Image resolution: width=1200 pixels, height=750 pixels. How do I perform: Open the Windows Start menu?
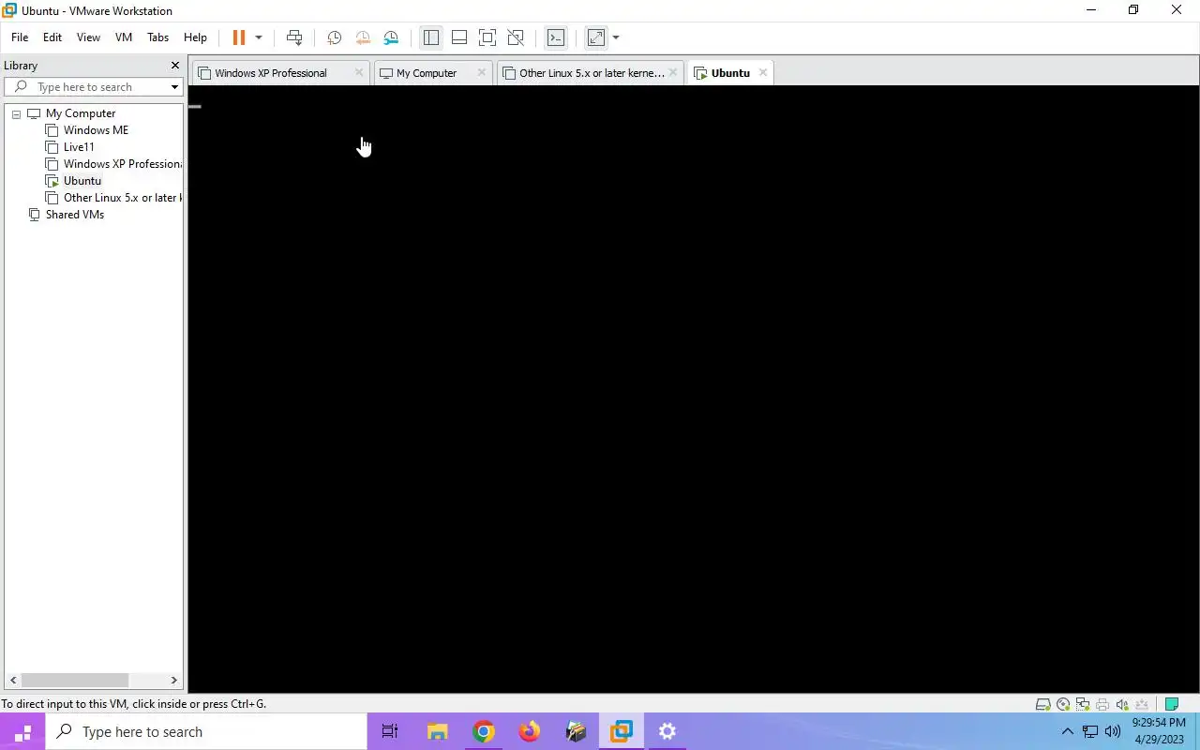click(23, 732)
